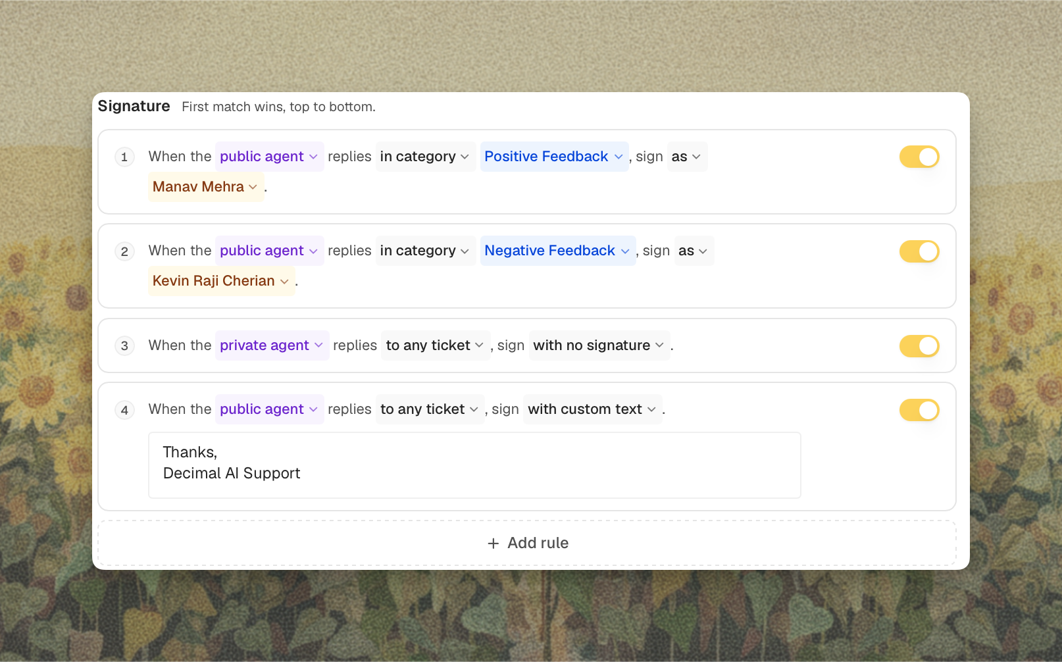Viewport: 1062px width, 662px height.
Task: Open rule 1 public agent dropdown
Action: pyautogui.click(x=269, y=157)
